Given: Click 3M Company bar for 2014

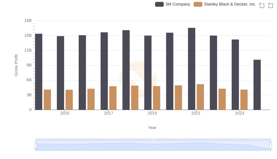Looking at the screenshot, I should 39,72.
